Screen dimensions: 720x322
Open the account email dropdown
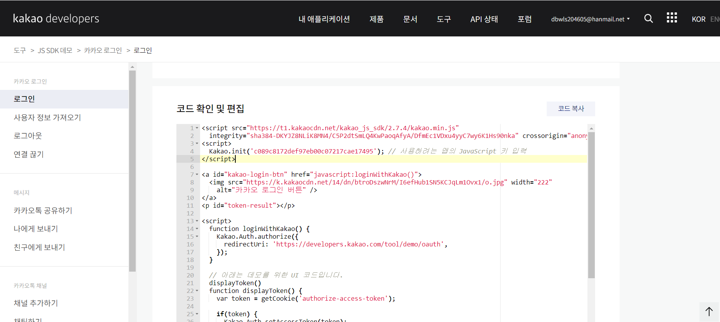tap(591, 19)
